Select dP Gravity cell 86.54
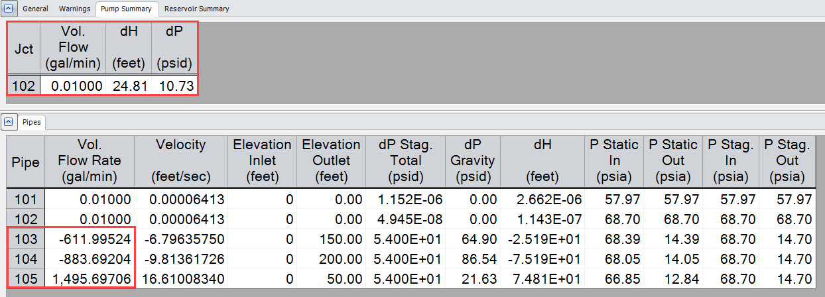The width and height of the screenshot is (825, 297). point(473,259)
